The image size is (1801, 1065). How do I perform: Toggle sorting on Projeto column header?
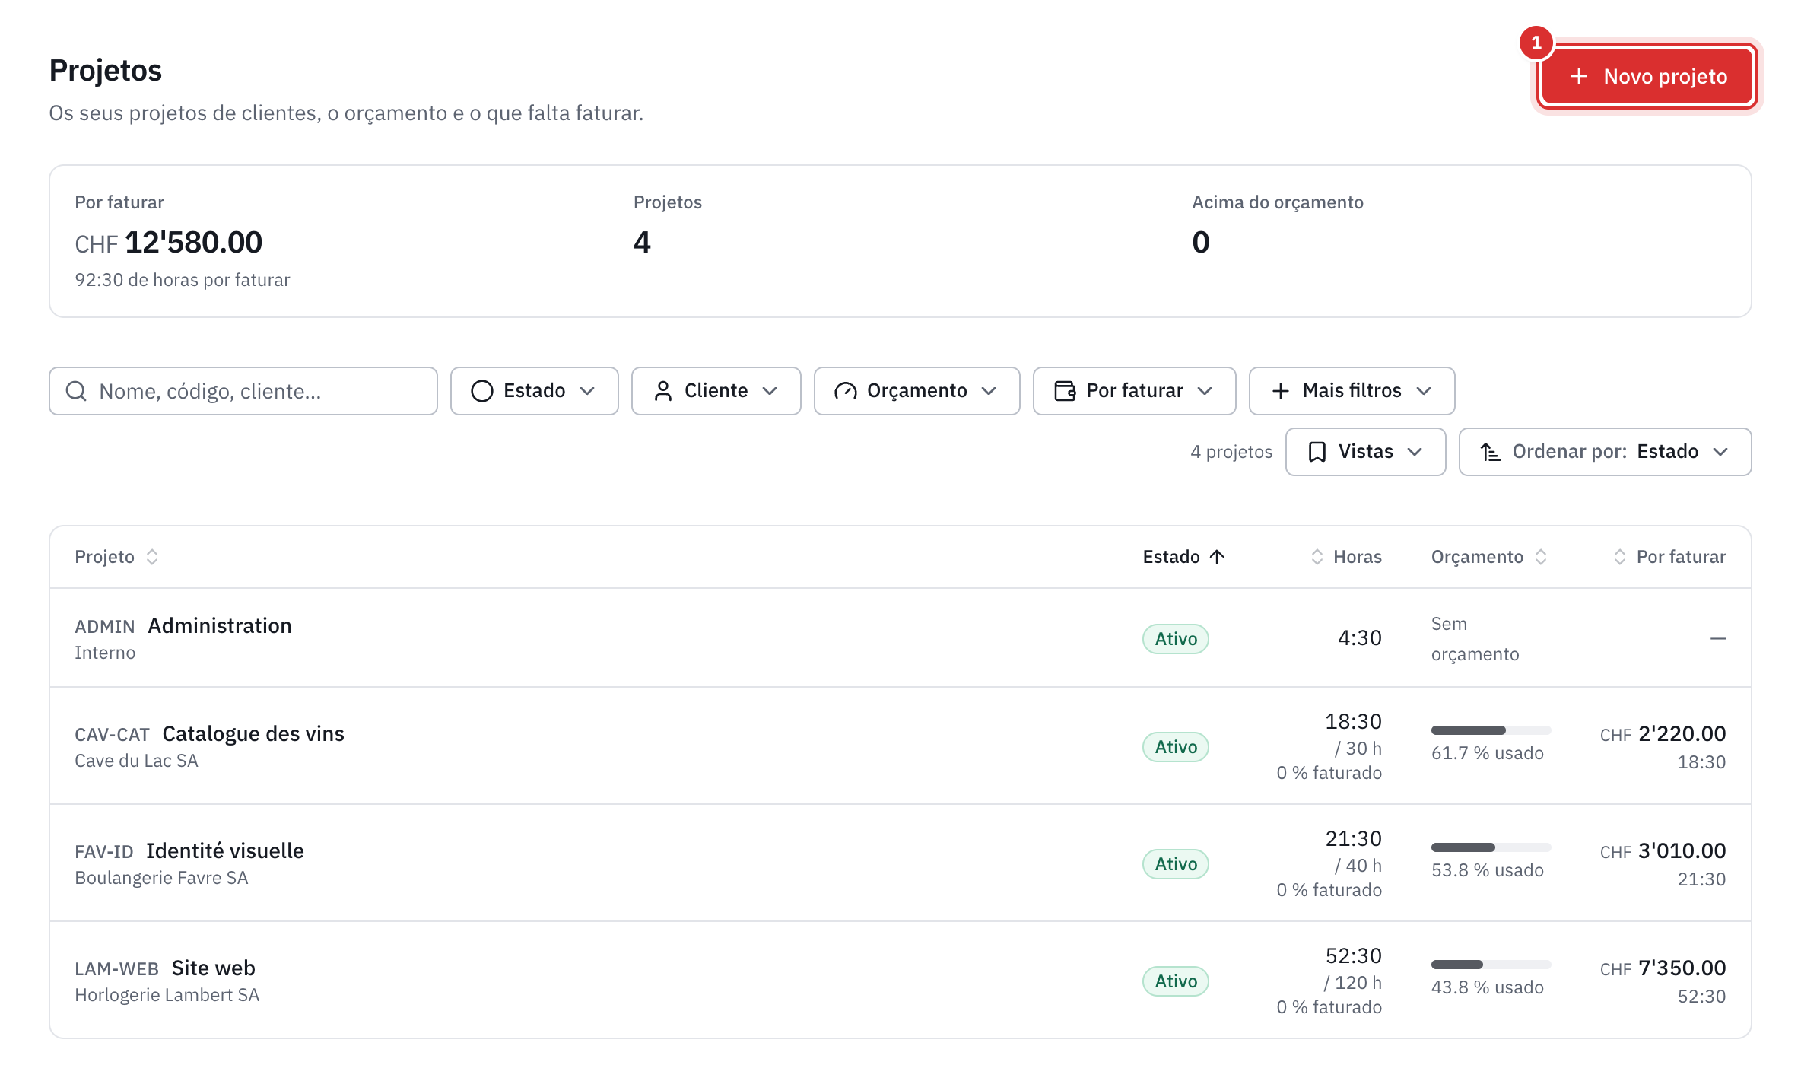click(x=152, y=557)
